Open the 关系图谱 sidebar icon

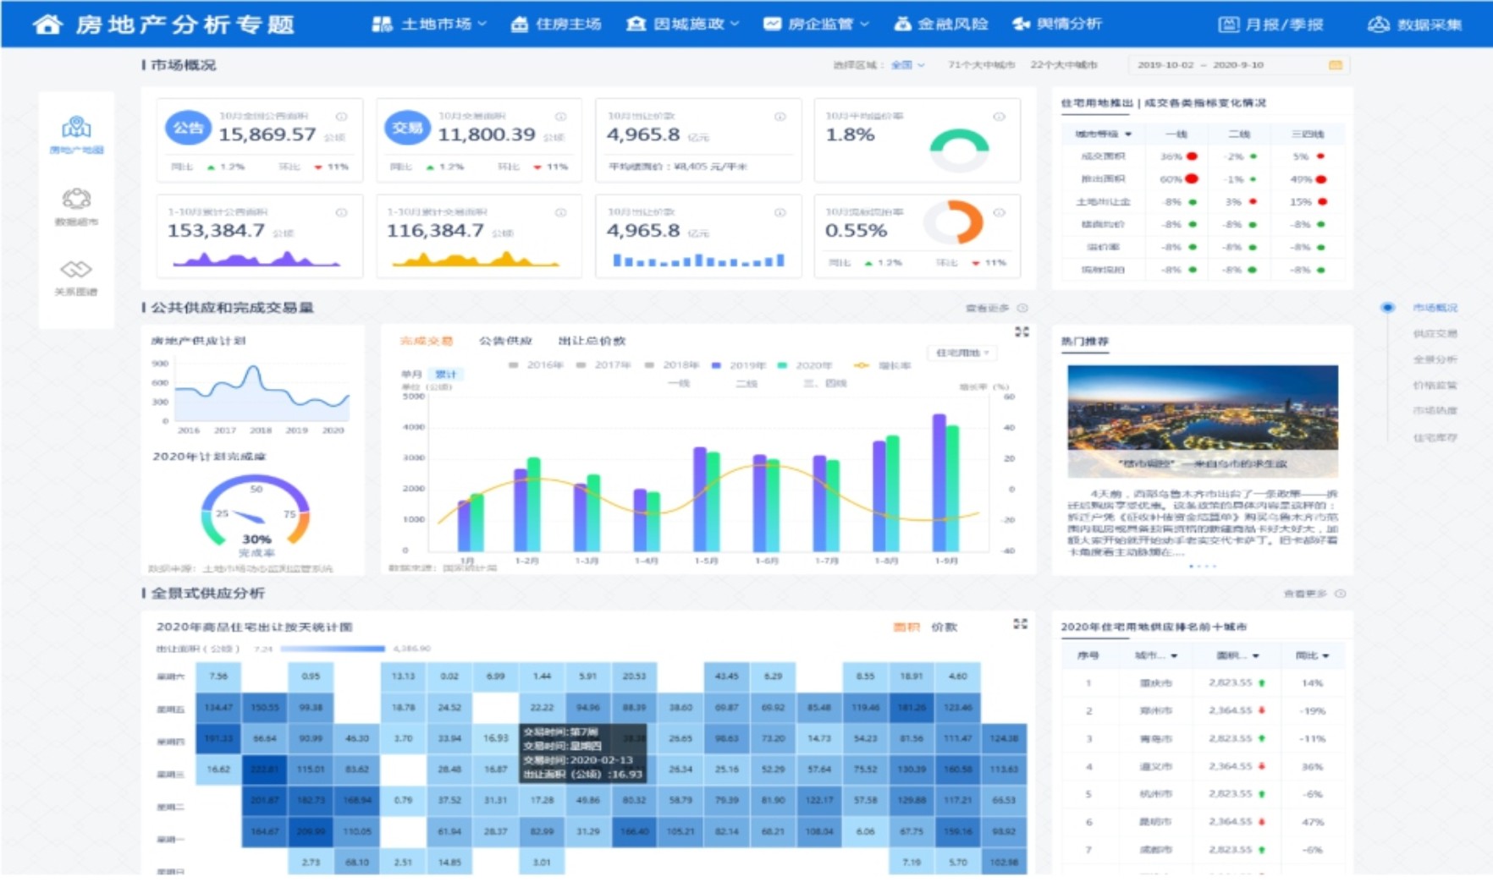point(76,270)
